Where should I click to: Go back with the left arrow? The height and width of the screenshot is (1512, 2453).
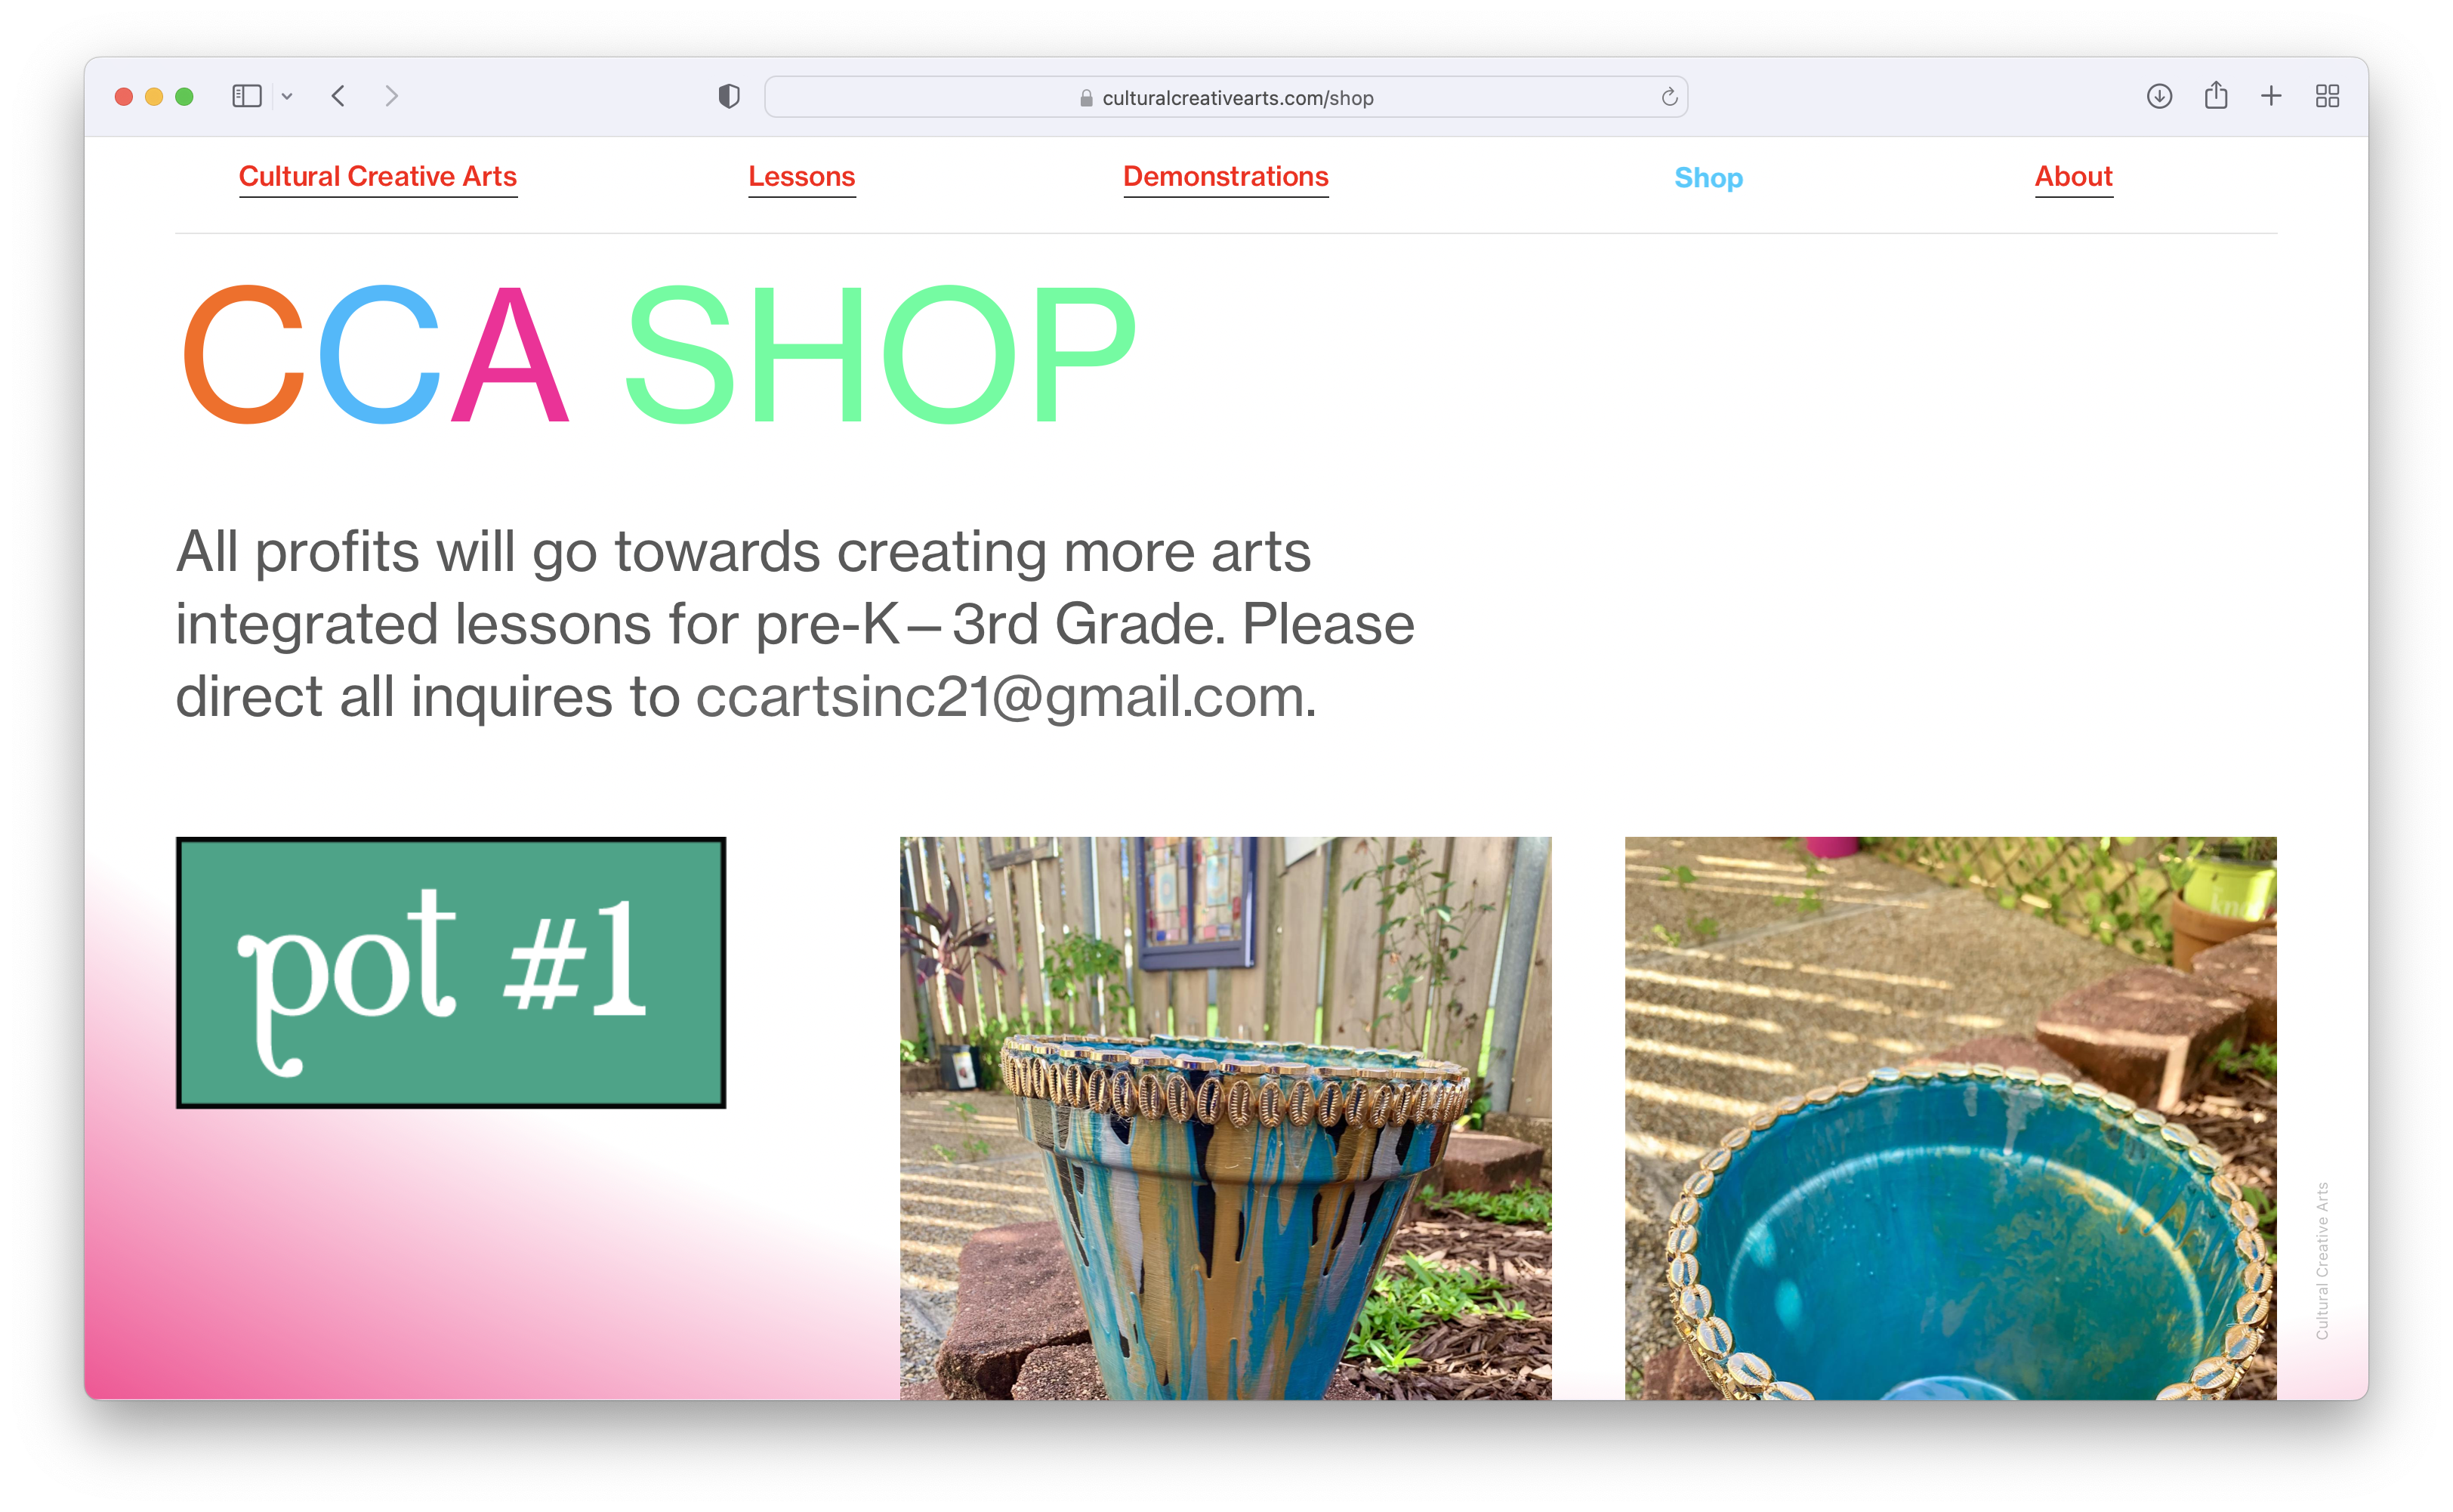pos(338,96)
